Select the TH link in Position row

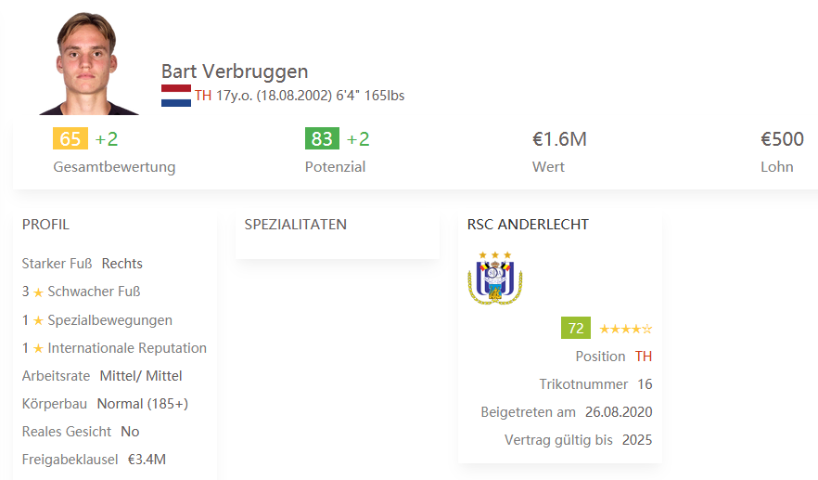pos(644,357)
